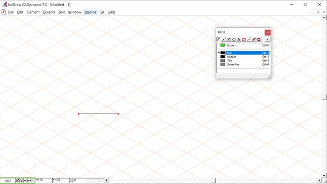Click the Pens palette resize grip
327x184 pixels.
[269, 77]
